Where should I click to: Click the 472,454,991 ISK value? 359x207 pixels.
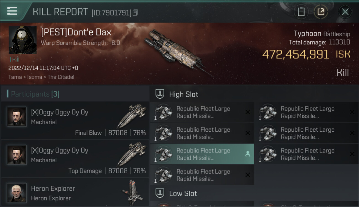[x=295, y=55]
